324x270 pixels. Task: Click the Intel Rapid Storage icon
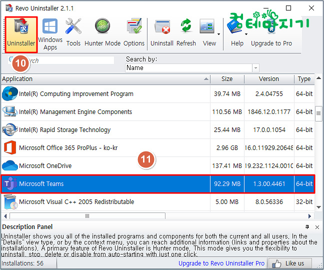click(x=9, y=129)
